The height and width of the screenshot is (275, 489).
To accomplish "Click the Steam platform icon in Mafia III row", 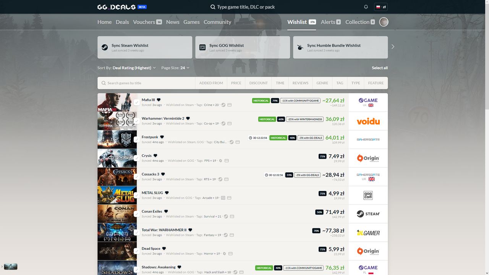I will (223, 105).
